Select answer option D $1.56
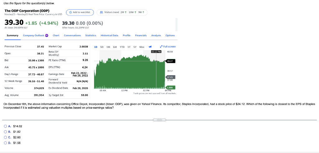The image size is (319, 153). click(x=6, y=143)
